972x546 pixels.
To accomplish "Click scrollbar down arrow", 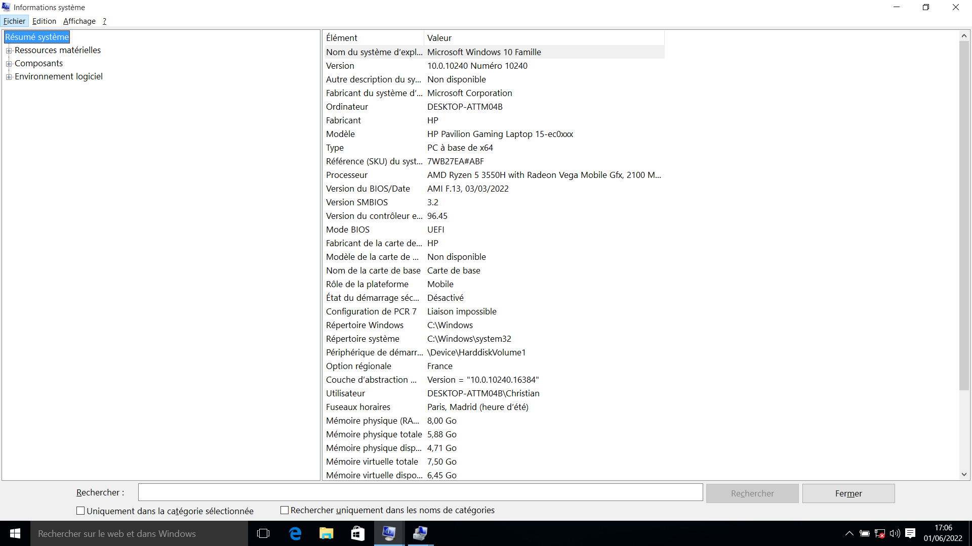I will pos(964,475).
